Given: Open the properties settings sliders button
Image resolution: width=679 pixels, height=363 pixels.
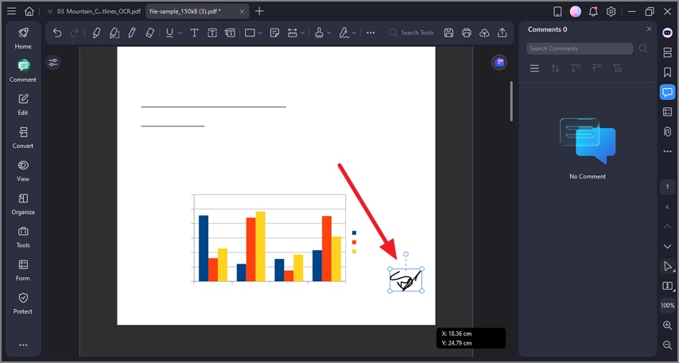Looking at the screenshot, I should coord(52,63).
